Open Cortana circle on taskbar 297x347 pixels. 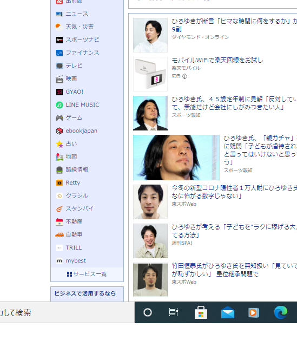(148, 312)
